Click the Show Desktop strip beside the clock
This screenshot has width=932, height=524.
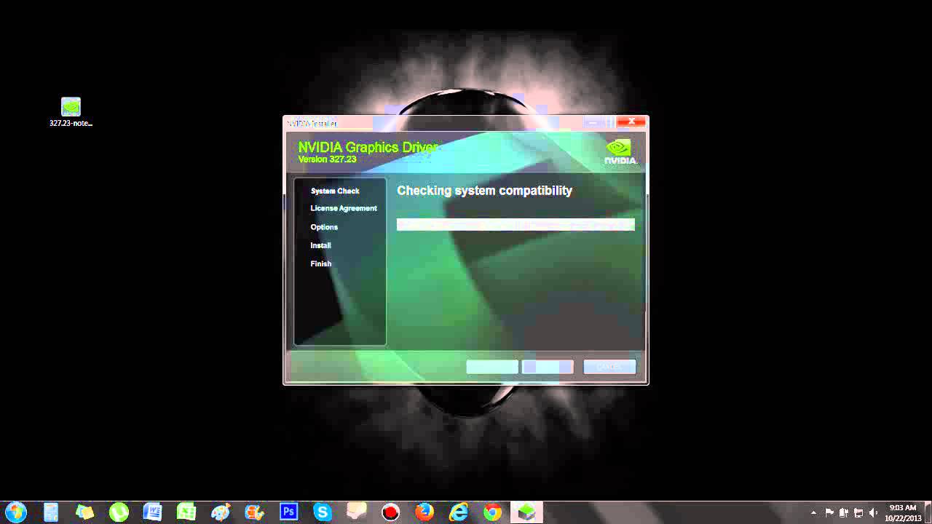pyautogui.click(x=928, y=512)
